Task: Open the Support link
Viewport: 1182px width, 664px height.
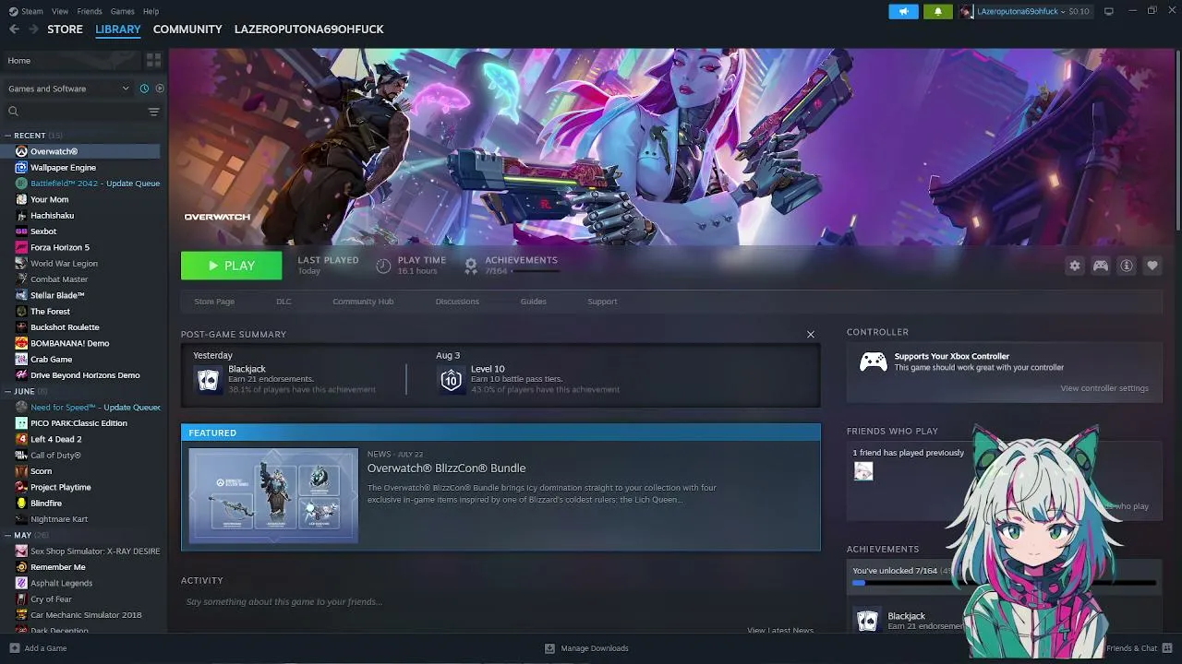Action: (x=602, y=302)
